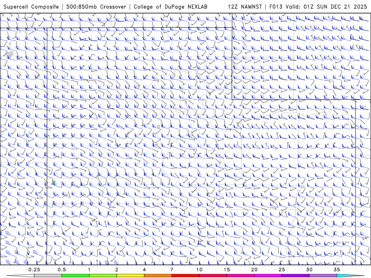This screenshot has height=278, width=371.
Task: Click the legend value "30"
Action: tap(309, 270)
